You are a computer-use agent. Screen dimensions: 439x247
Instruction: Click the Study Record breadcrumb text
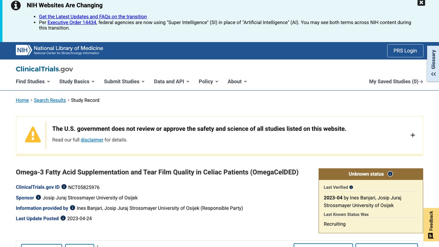85,100
